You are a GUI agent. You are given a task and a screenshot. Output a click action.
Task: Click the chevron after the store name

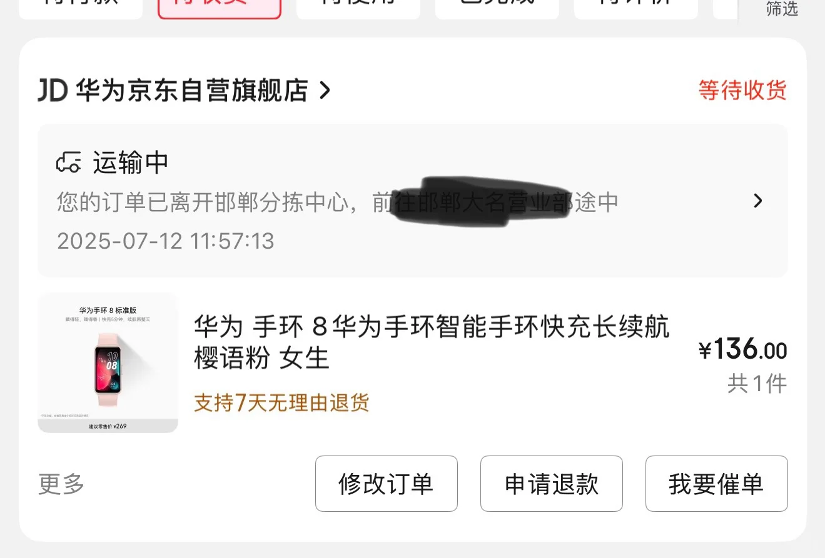click(x=324, y=91)
